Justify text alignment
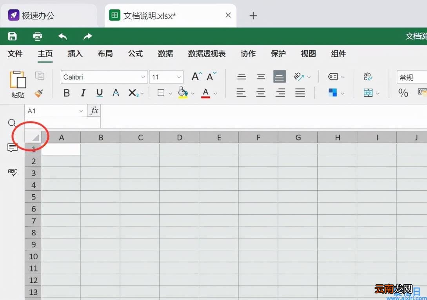This screenshot has height=300, width=427. point(300,93)
